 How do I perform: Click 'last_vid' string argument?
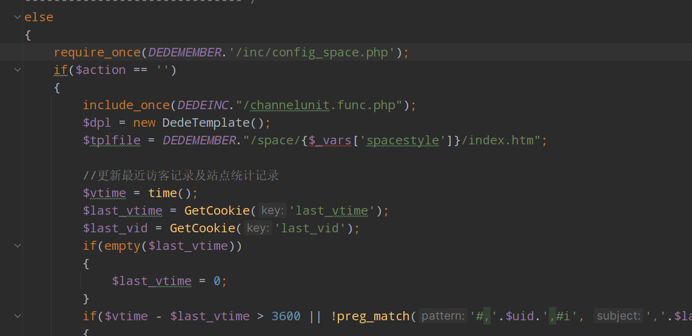tap(311, 228)
